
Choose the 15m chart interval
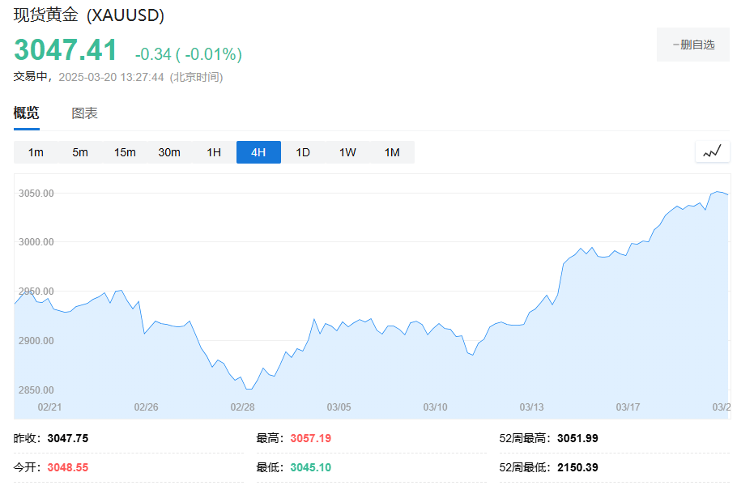tap(125, 152)
